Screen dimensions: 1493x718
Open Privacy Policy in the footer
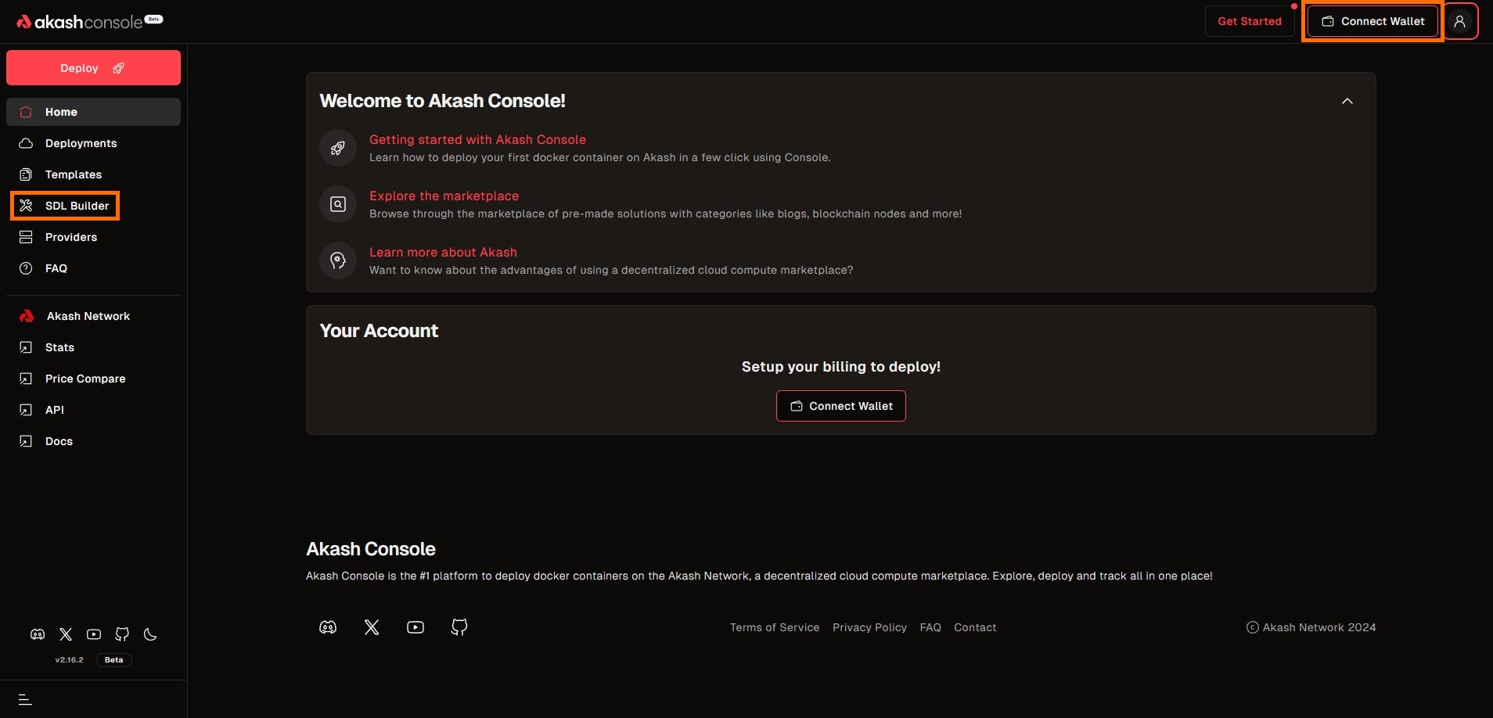coord(869,627)
